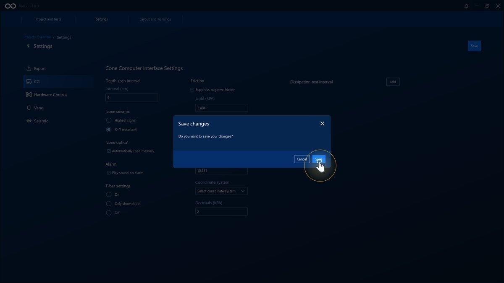Minimize the application window

coord(477,6)
